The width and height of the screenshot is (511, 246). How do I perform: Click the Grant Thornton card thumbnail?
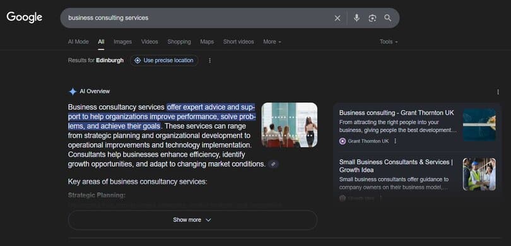(x=479, y=125)
